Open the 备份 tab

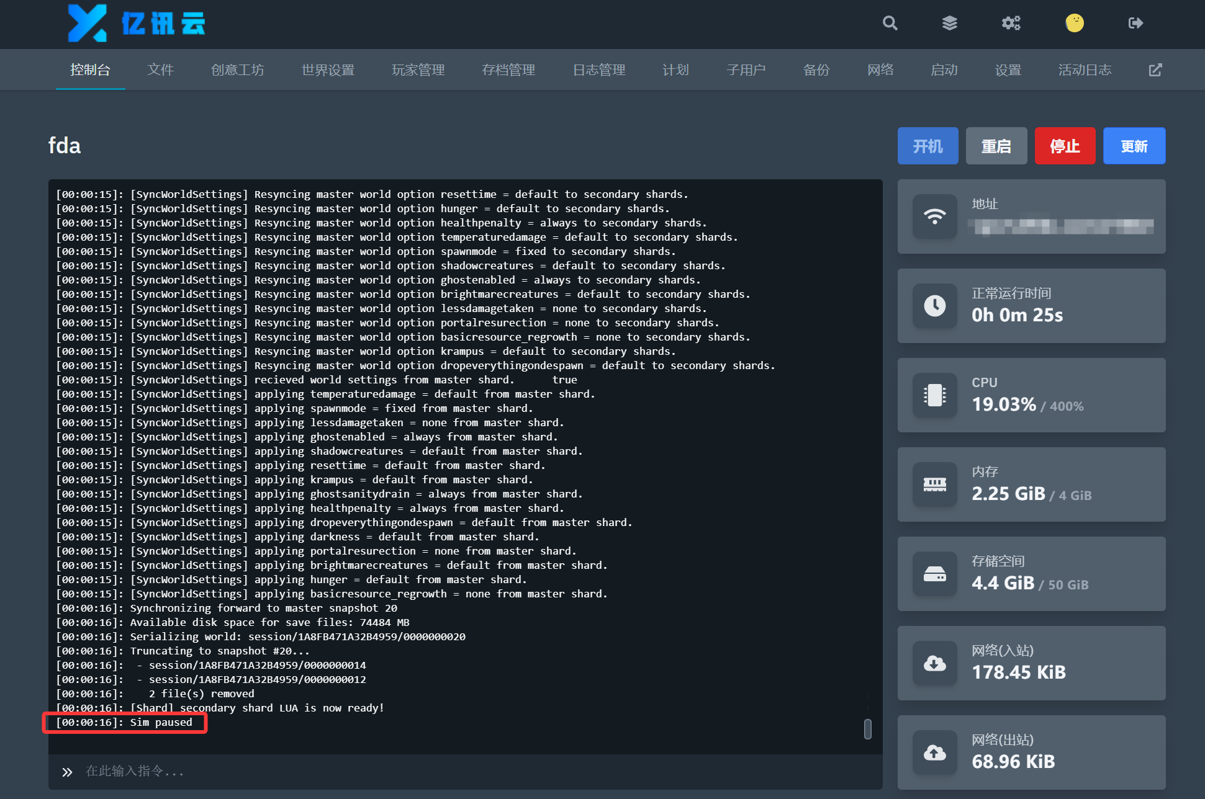[816, 70]
